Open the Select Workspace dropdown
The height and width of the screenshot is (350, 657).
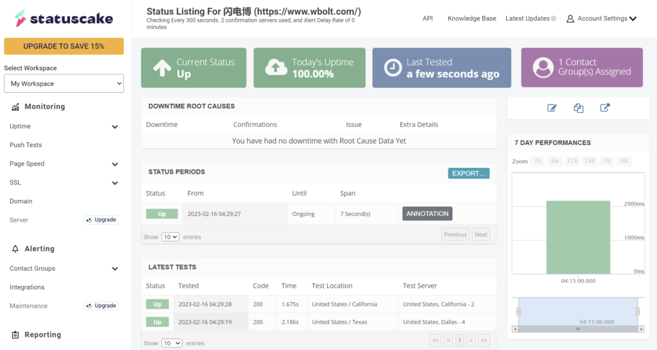coord(64,83)
